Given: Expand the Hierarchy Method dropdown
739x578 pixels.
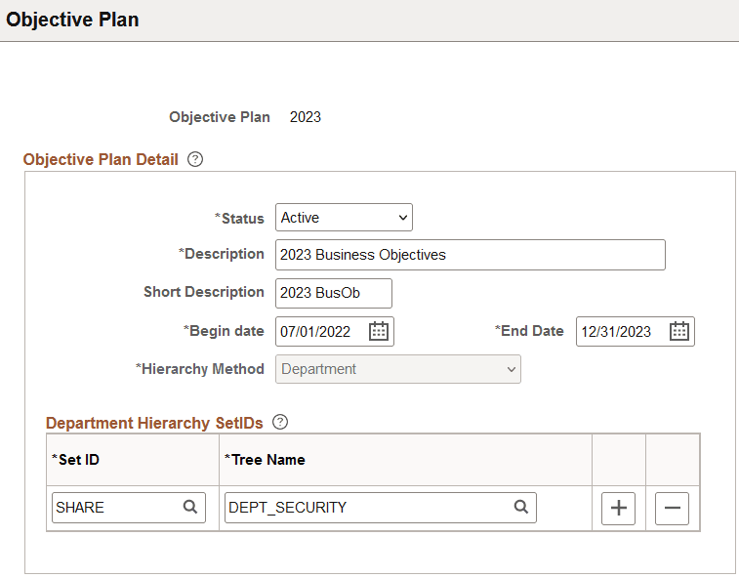Looking at the screenshot, I should (x=399, y=369).
